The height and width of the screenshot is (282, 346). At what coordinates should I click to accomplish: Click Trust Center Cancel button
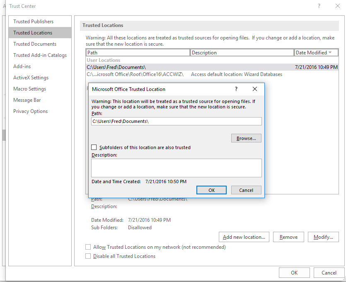329,273
